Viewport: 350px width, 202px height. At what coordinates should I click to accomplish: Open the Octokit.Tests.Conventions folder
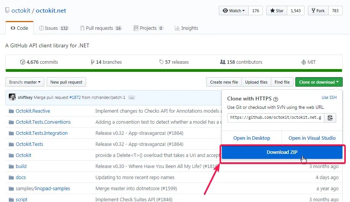(43, 122)
